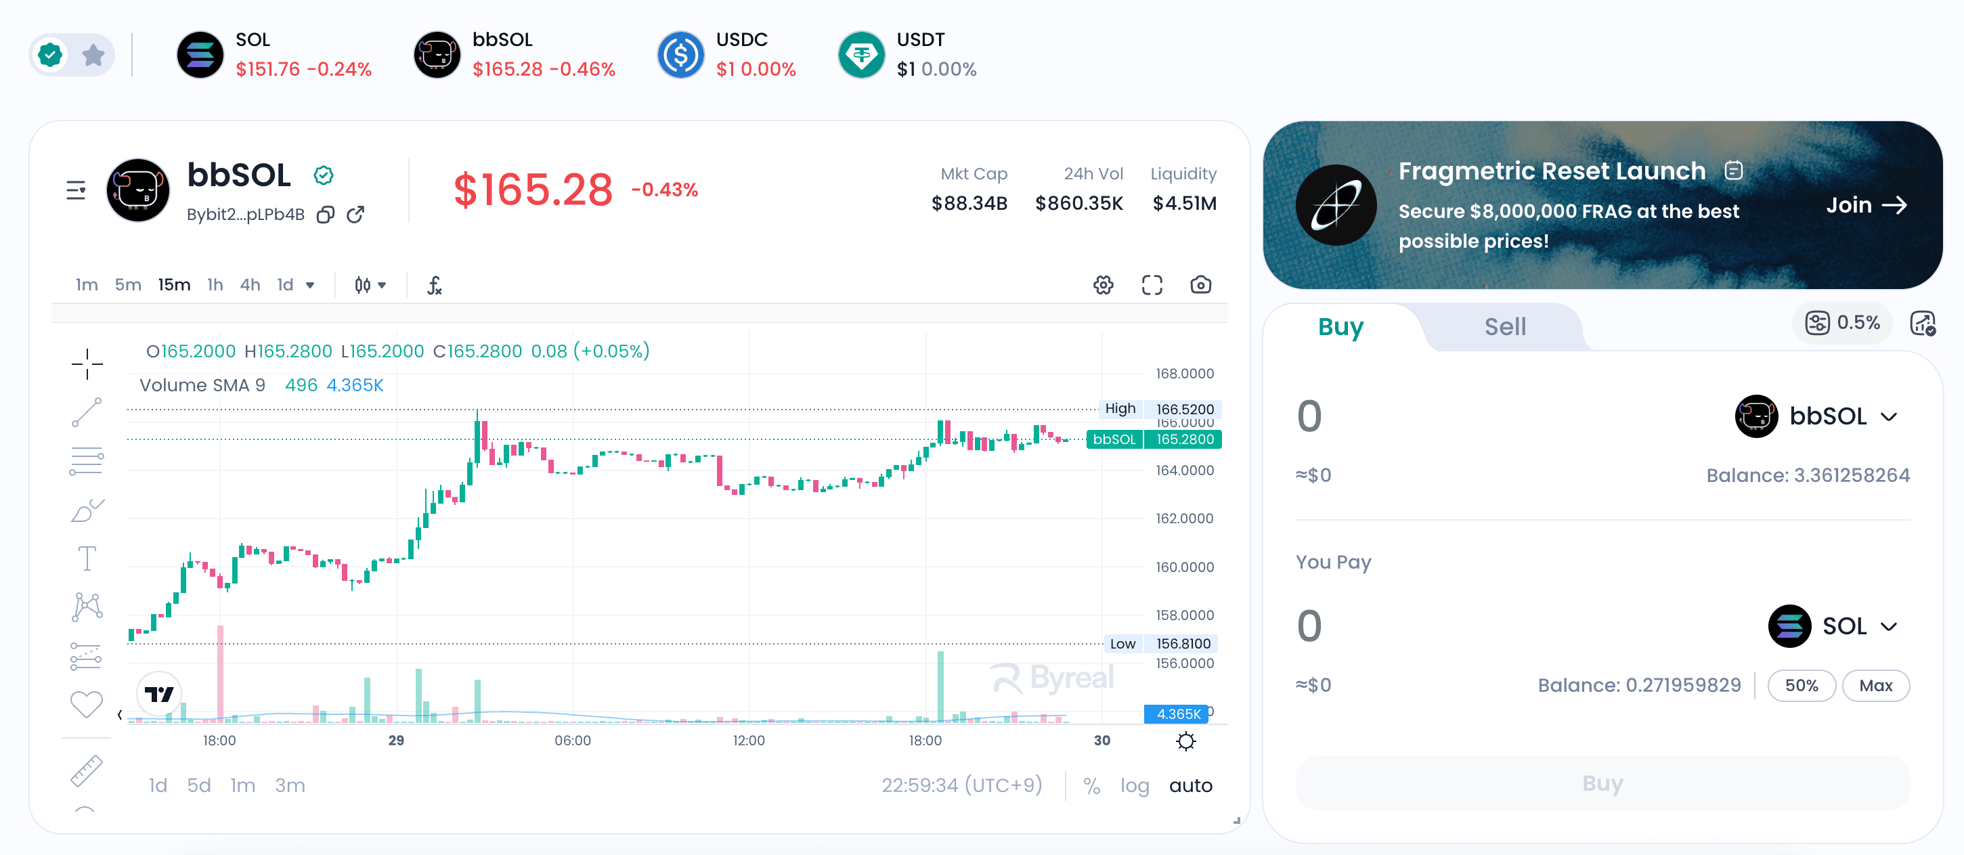Click the Volume SMA 9 indicator label
The height and width of the screenshot is (855, 1964).
202,386
